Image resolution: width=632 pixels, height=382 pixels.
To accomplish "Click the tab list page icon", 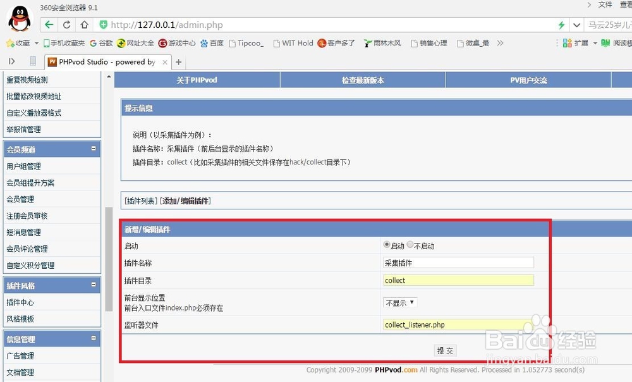I will 33,61.
